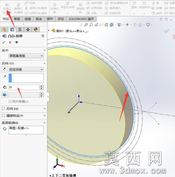Choose the Sweep (扫描) feature
Viewport: 175px width, 177px height.
30,3
